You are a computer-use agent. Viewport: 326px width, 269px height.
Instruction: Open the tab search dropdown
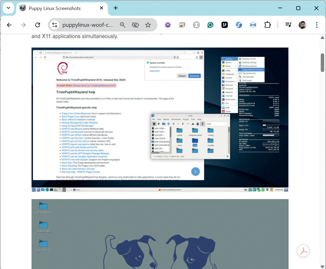[8, 8]
